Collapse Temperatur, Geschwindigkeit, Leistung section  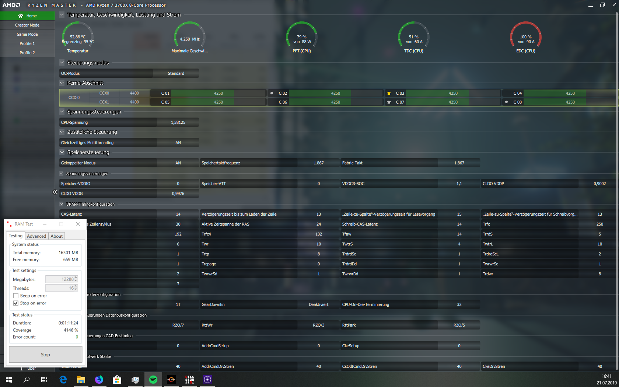coord(62,15)
